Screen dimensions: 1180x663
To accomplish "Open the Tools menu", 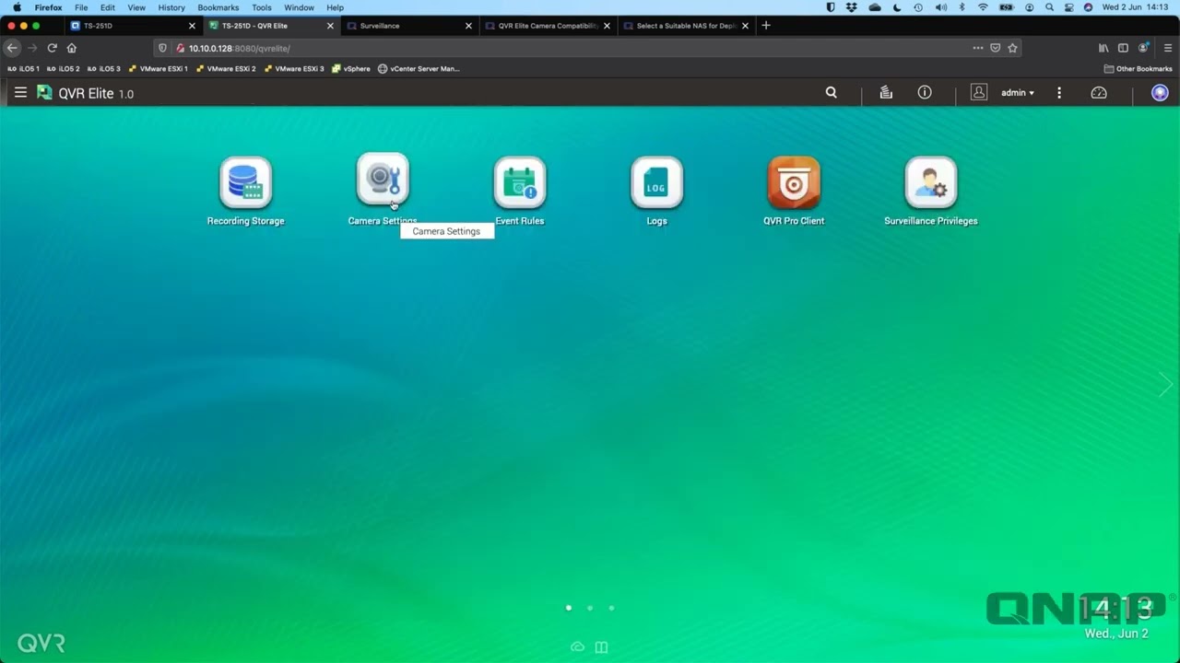I will pyautogui.click(x=262, y=7).
